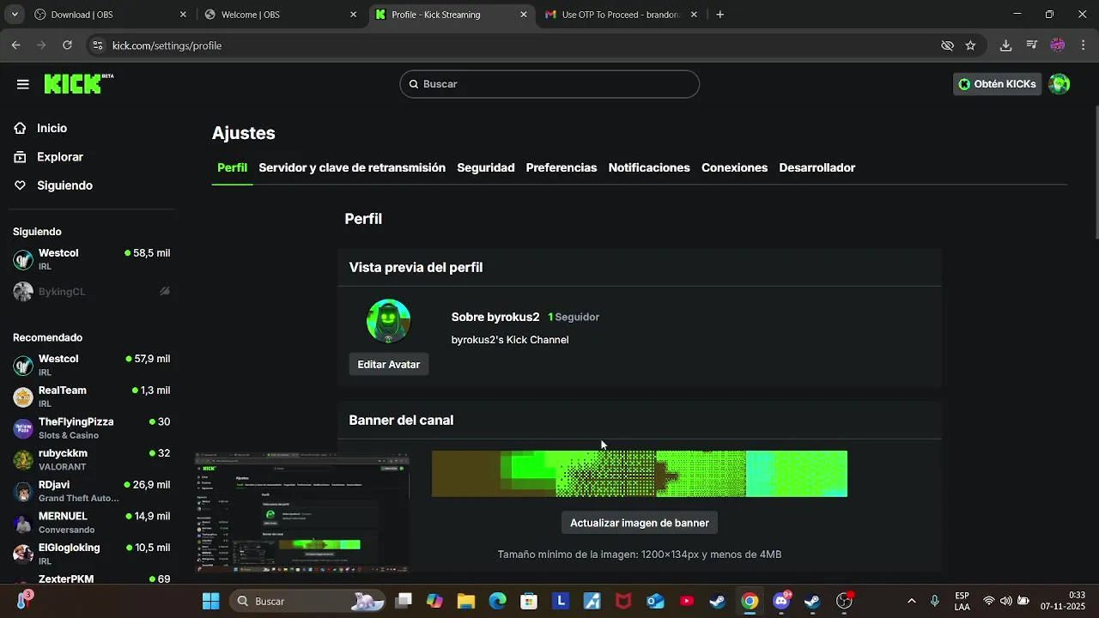Open MERNUEL Conversando channel
Image resolution: width=1099 pixels, height=618 pixels.
click(x=91, y=523)
